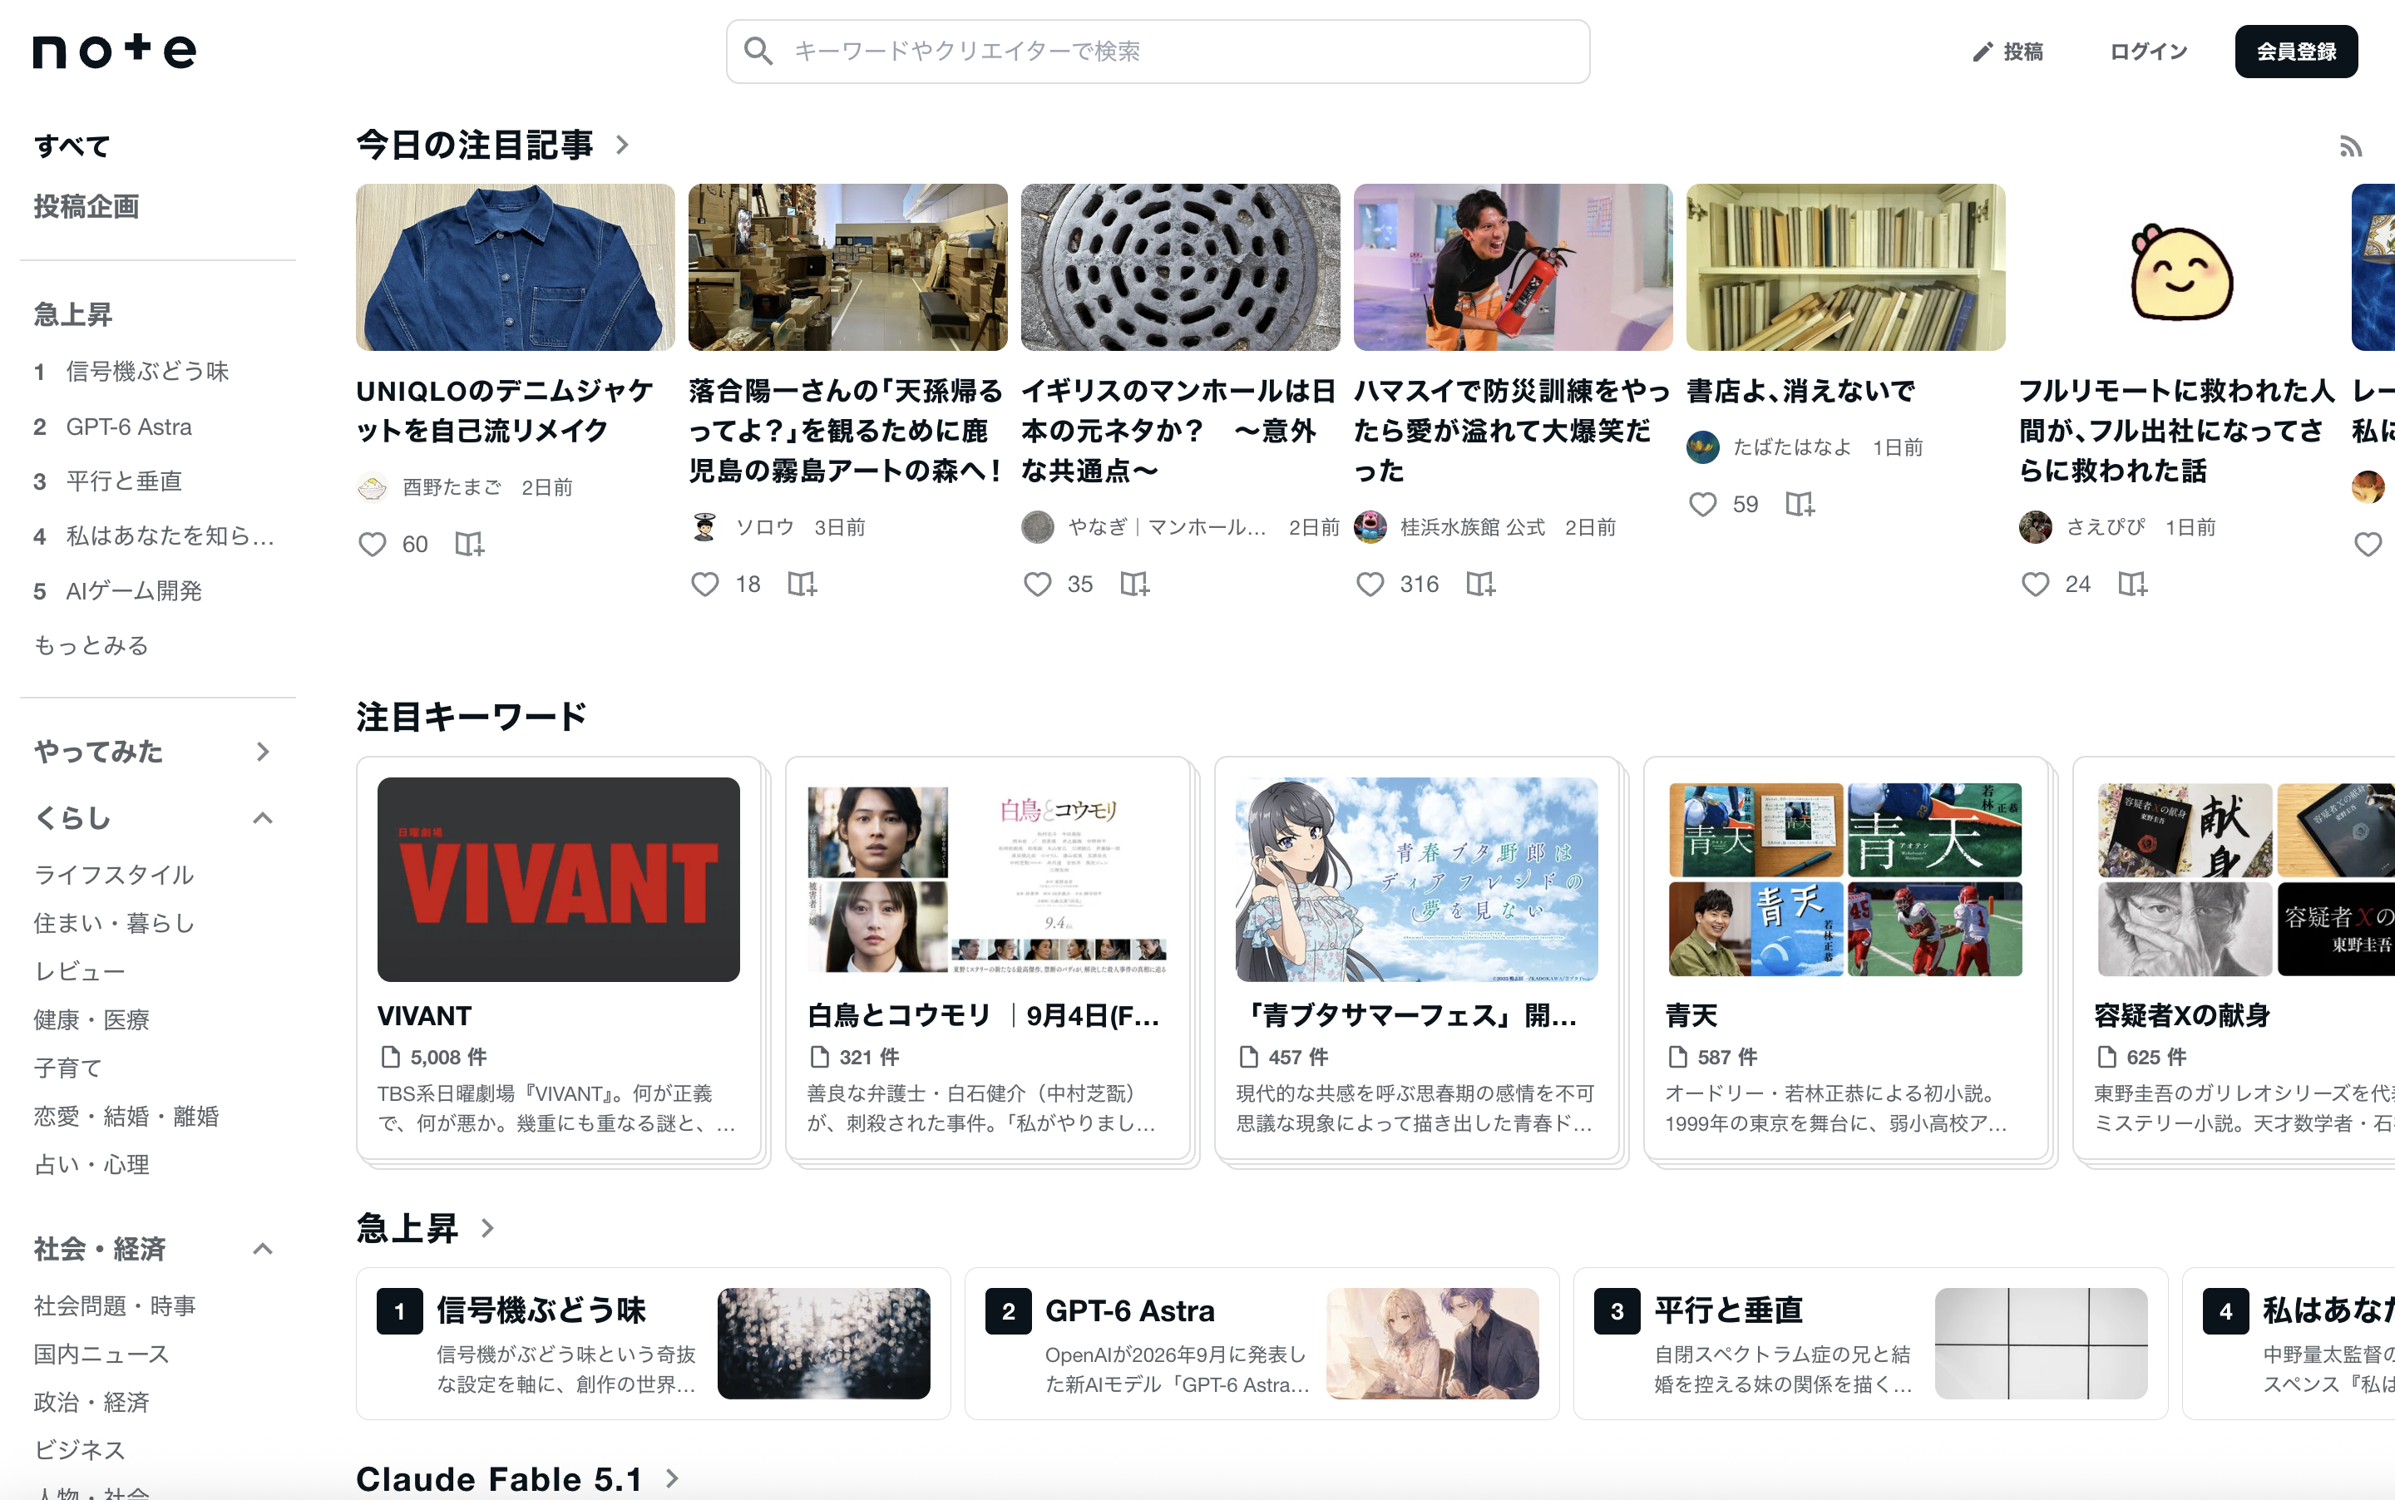Open 今日の注目記事 section arrow
The width and height of the screenshot is (2395, 1500).
622,145
